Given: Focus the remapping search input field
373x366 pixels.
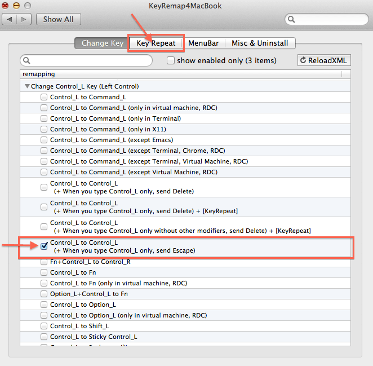Looking at the screenshot, I should coord(90,60).
